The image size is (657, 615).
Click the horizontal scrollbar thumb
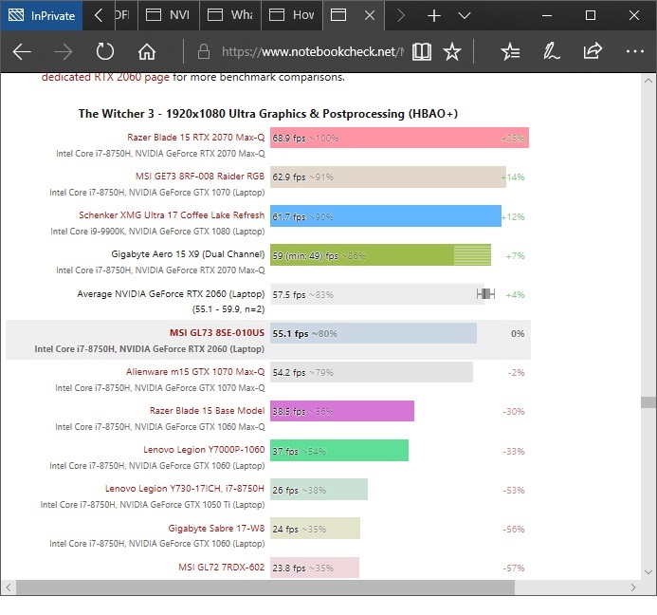click(x=265, y=587)
